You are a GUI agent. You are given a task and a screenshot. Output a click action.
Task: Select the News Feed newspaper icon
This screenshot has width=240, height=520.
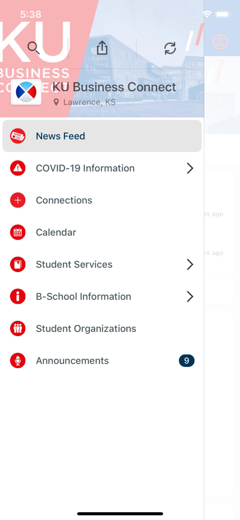point(18,136)
